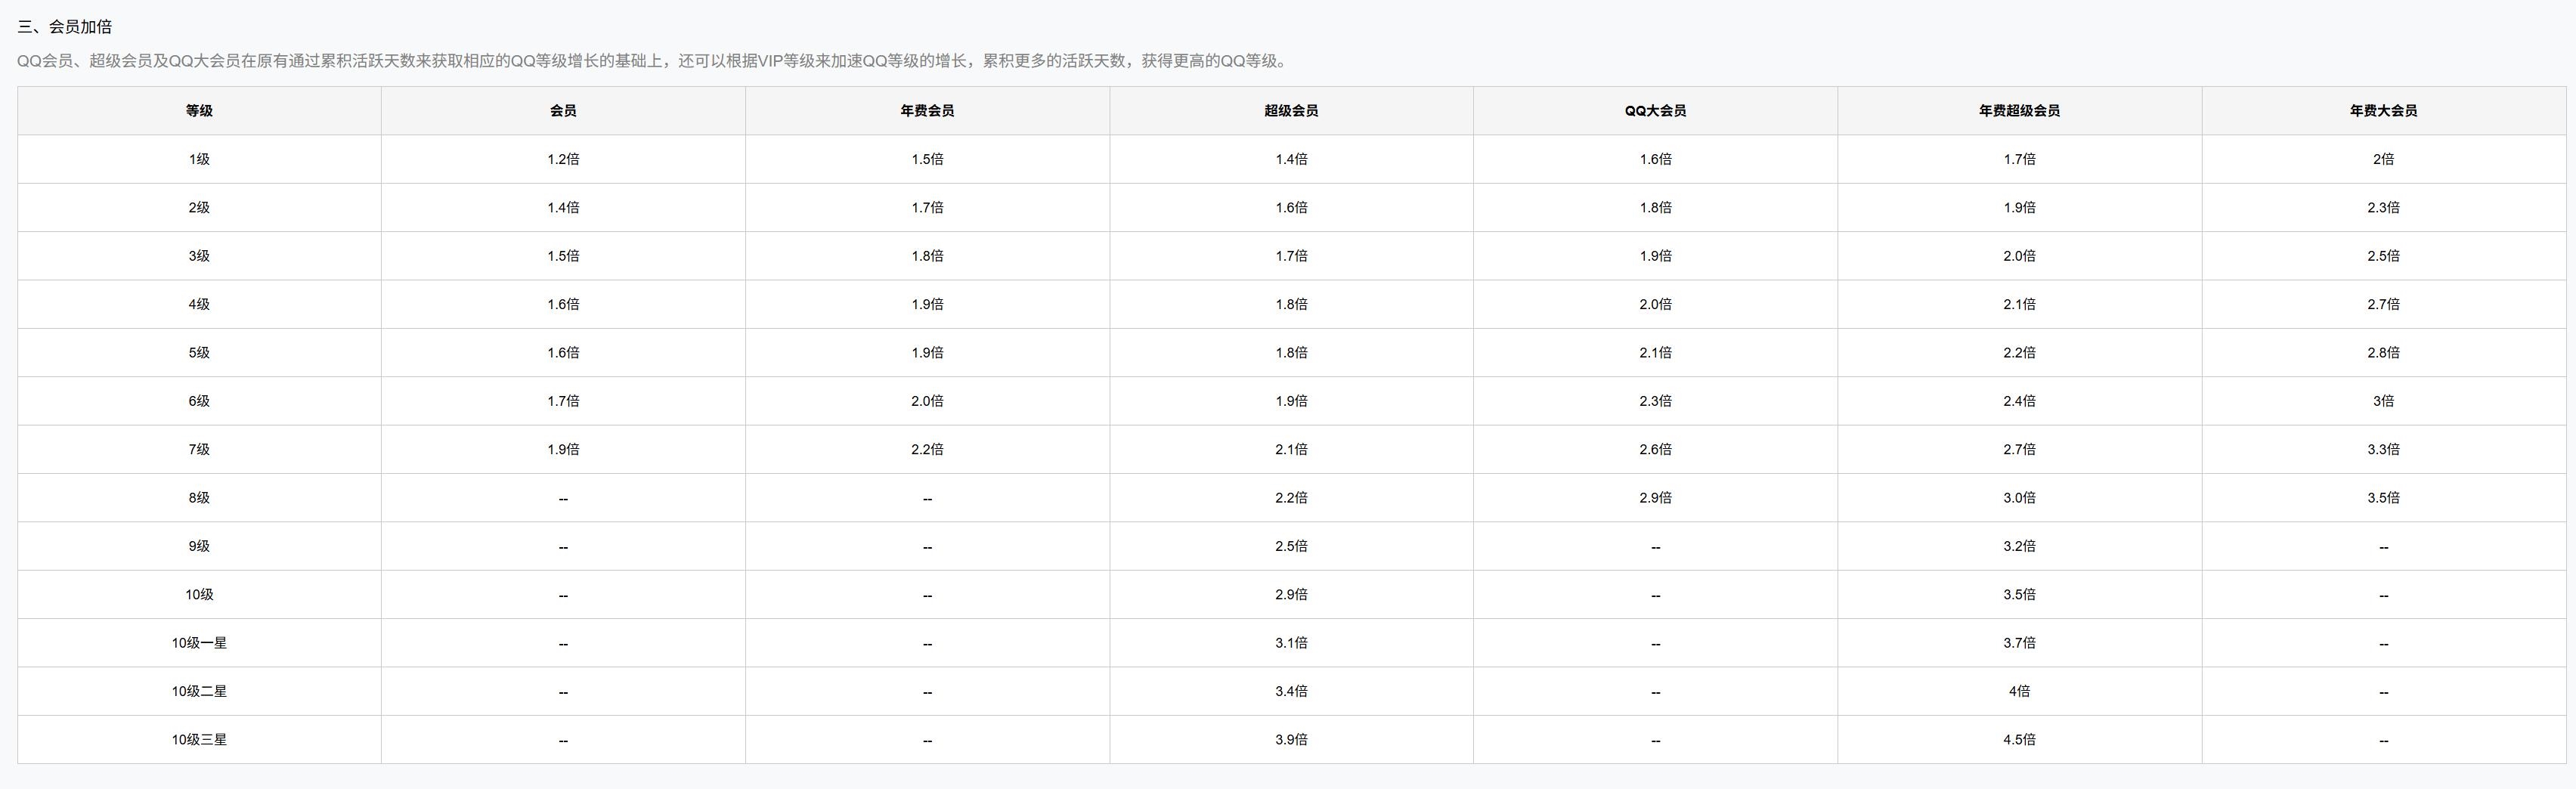Click the 3.3倍 cell in the 7级 row
The height and width of the screenshot is (789, 2576).
(x=2383, y=450)
